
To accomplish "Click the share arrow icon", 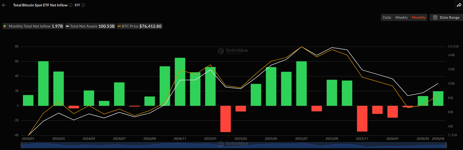I will (459, 5).
